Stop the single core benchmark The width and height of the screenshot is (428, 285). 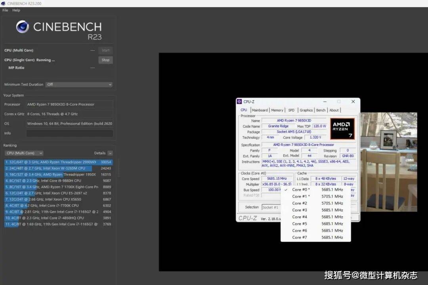pyautogui.click(x=105, y=60)
